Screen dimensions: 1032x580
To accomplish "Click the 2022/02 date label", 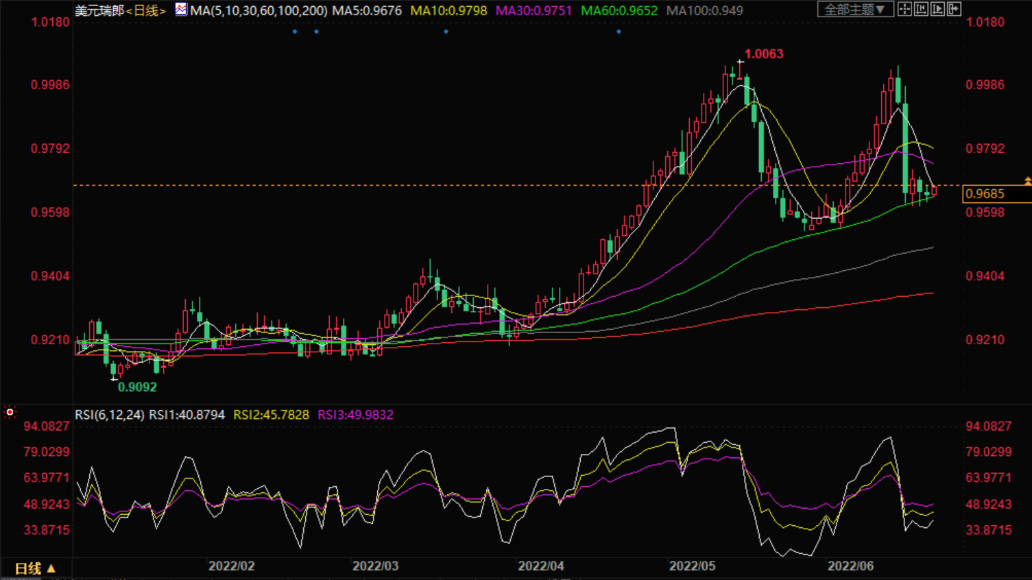I will (231, 566).
